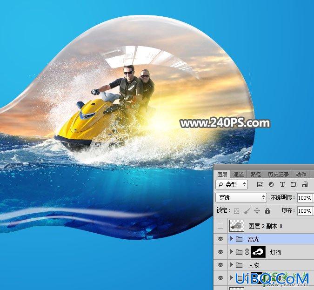Select the 人物 group name

coord(254,265)
